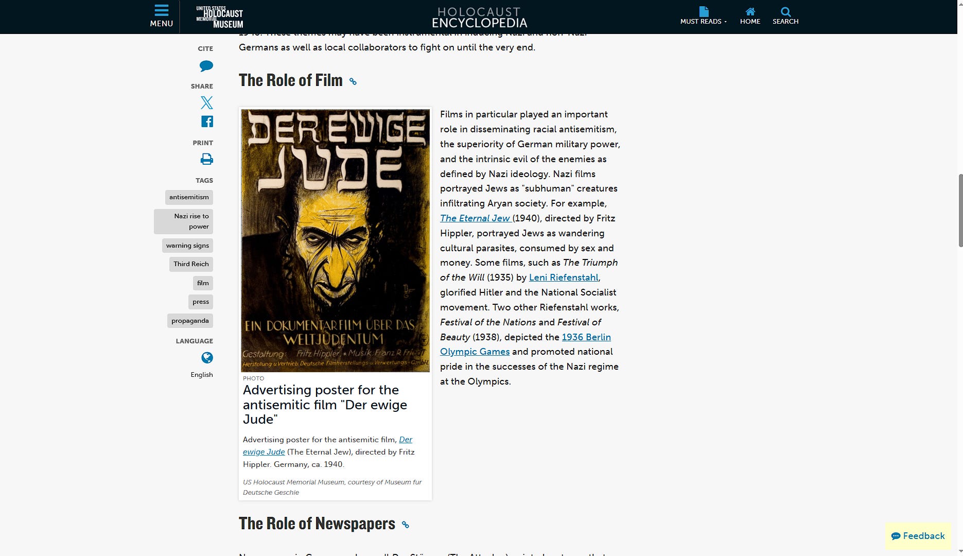Share the article on Facebook
Image resolution: width=963 pixels, height=556 pixels.
pyautogui.click(x=207, y=121)
